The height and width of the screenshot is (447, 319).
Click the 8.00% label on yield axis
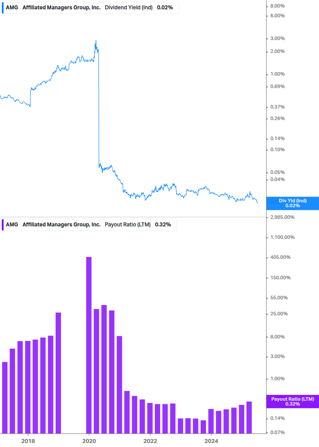click(277, 6)
